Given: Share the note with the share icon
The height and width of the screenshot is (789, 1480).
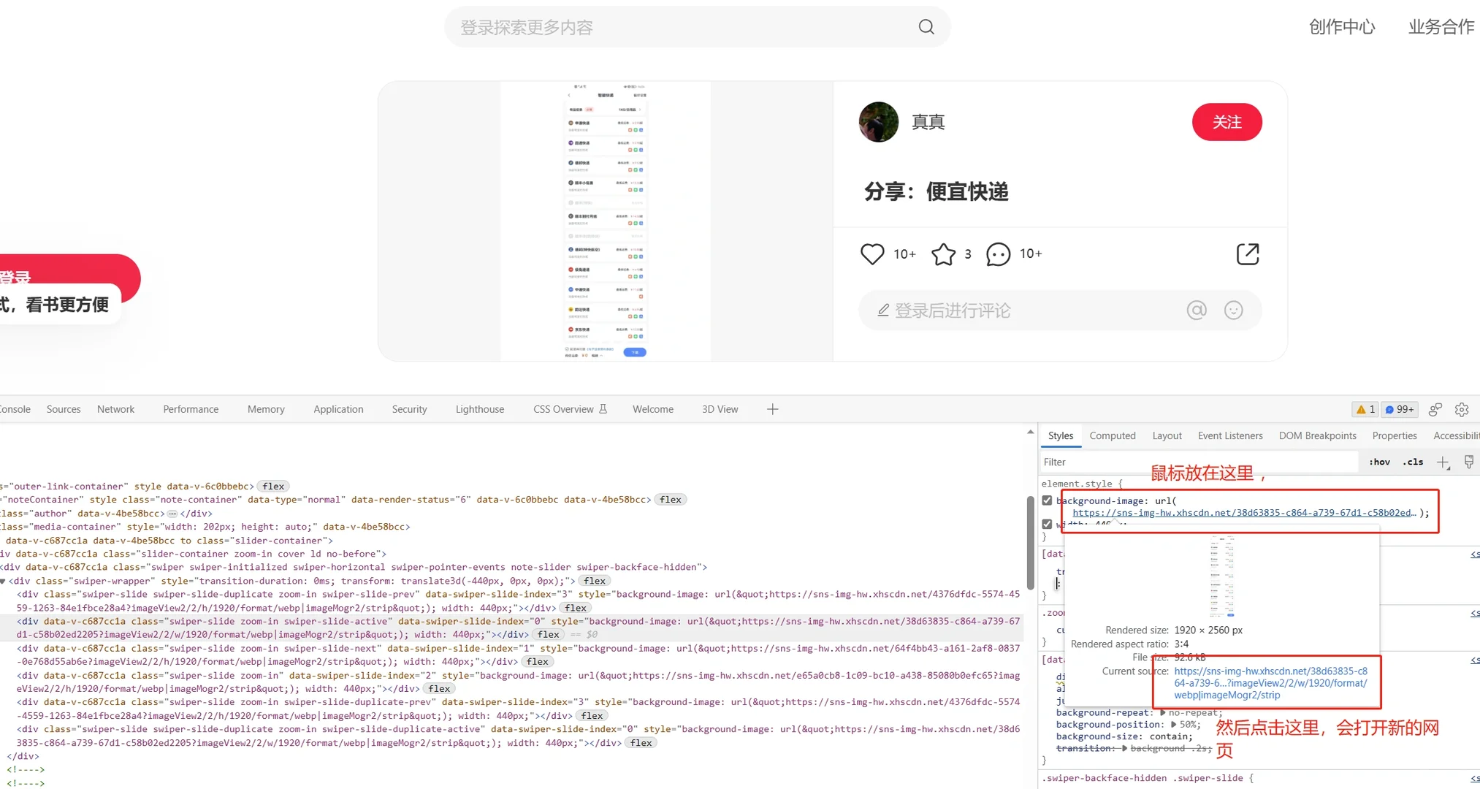Looking at the screenshot, I should [x=1248, y=254].
